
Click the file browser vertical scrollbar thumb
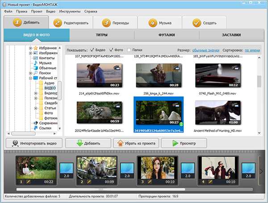pyautogui.click(x=259, y=82)
